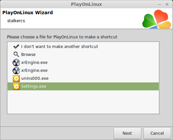Click the orange Settings.exe icon
The width and height of the screenshot is (173, 140).
pyautogui.click(x=16, y=86)
